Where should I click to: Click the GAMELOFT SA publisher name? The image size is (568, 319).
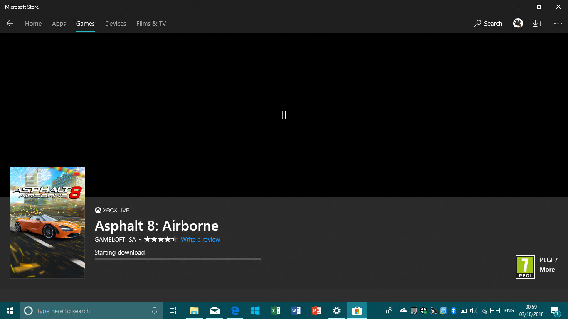pyautogui.click(x=115, y=240)
